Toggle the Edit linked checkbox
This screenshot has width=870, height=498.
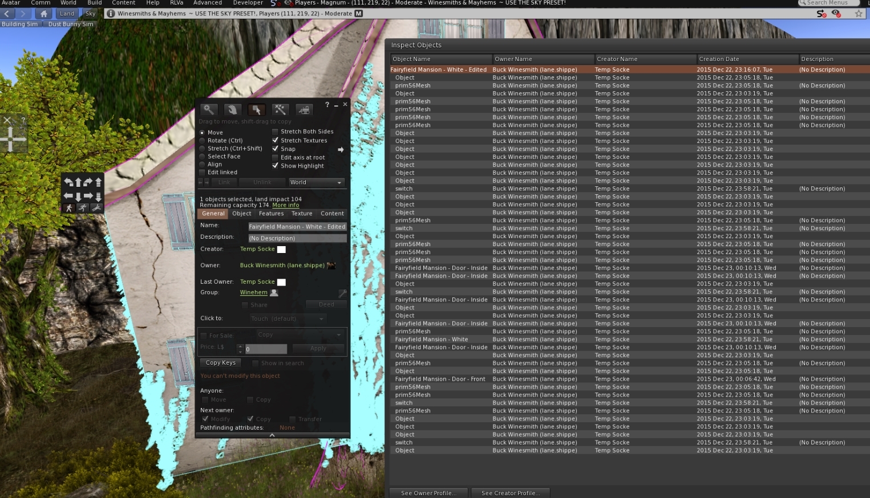[x=202, y=173]
